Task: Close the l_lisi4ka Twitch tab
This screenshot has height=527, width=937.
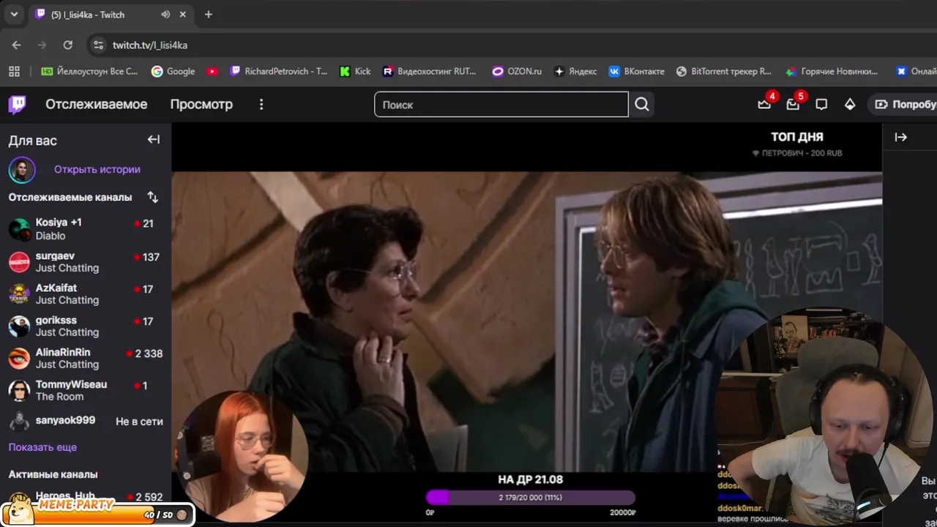Action: point(183,15)
